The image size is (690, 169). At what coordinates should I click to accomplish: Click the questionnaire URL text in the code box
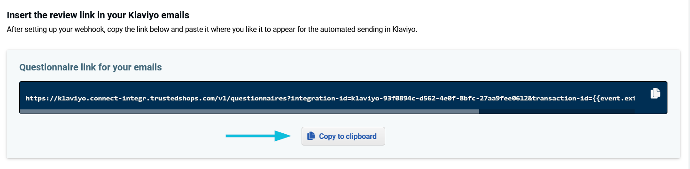pos(330,98)
